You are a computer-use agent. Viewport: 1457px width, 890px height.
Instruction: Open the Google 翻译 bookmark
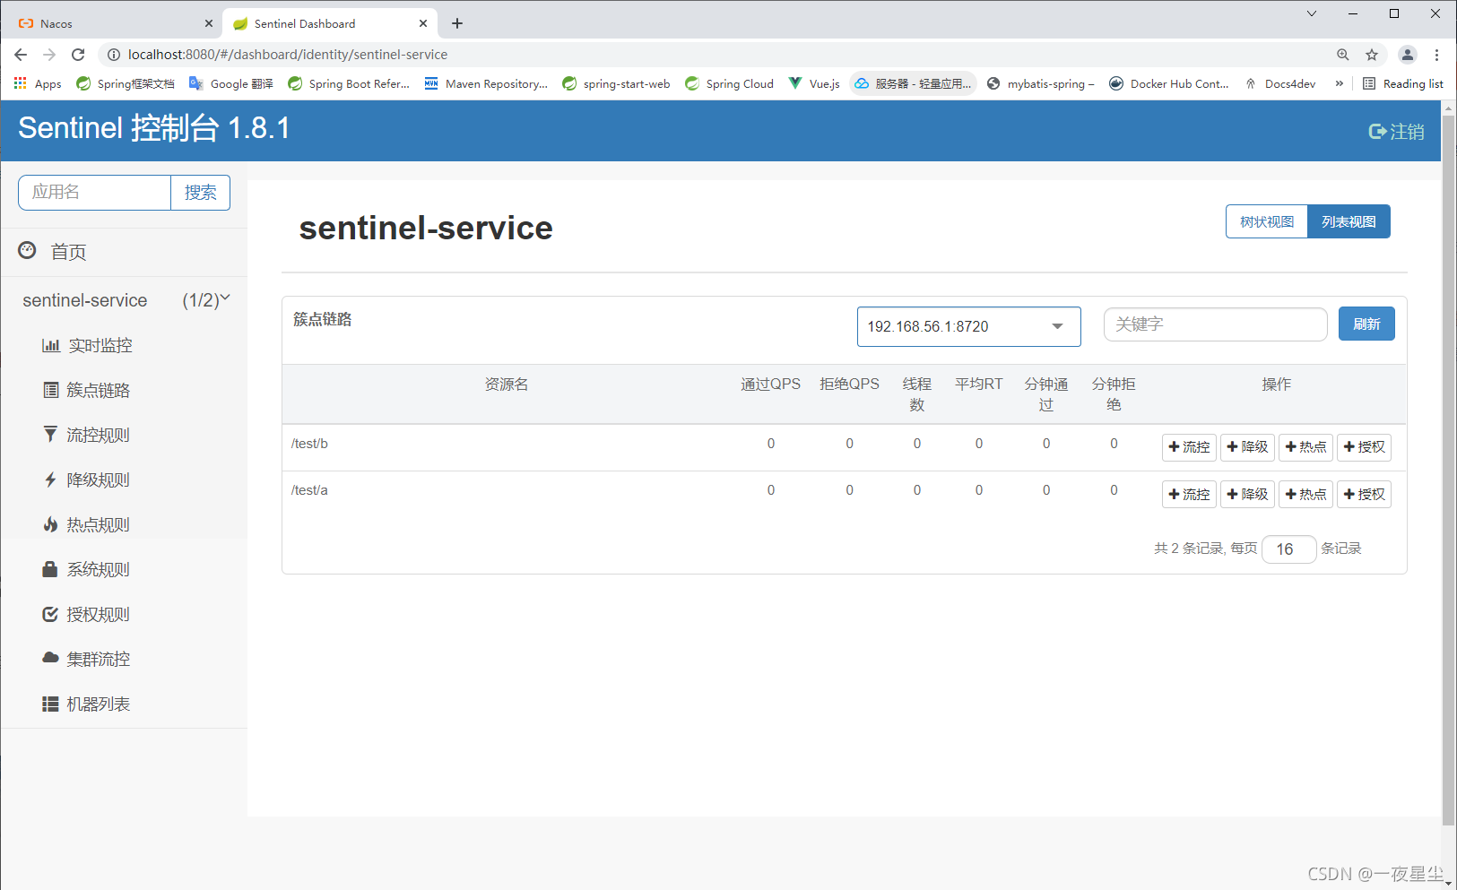(x=231, y=83)
